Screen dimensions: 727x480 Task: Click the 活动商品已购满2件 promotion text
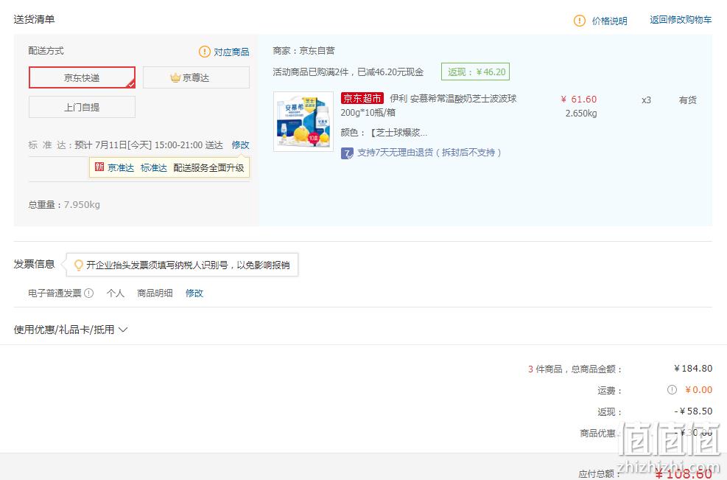(x=348, y=72)
